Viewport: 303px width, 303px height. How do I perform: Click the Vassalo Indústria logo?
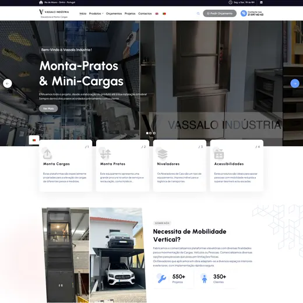click(54, 13)
